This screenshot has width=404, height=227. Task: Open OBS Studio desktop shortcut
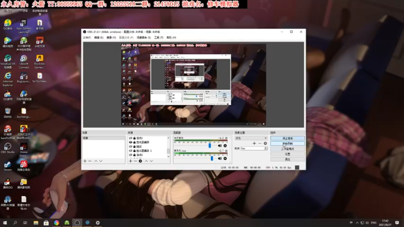(x=8, y=148)
